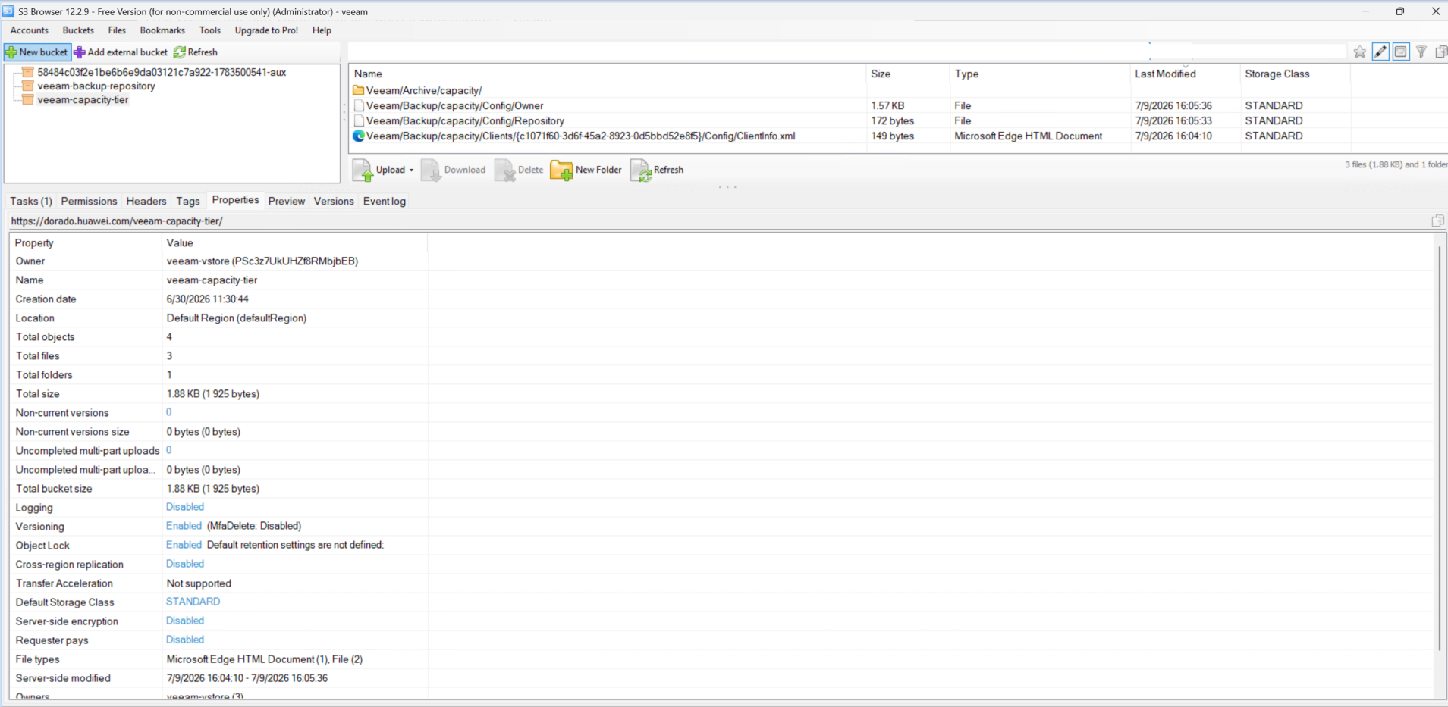Sort the file list by Storage Class
Screen dimensions: 1448x707
coord(1296,74)
